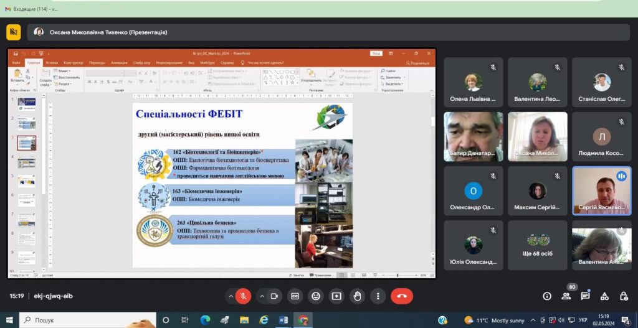Open the three-dot more options menu
638x328 pixels.
[x=378, y=296]
